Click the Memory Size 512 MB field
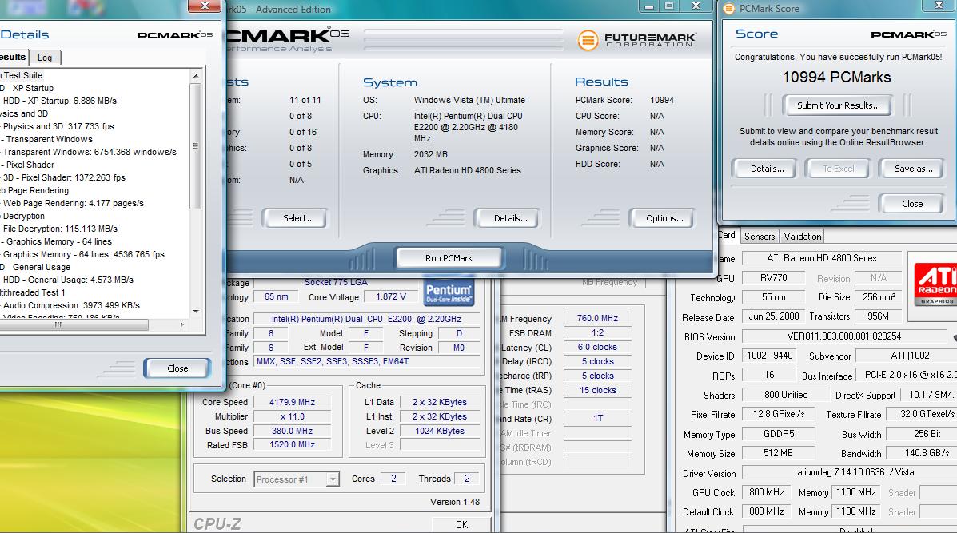 click(779, 453)
